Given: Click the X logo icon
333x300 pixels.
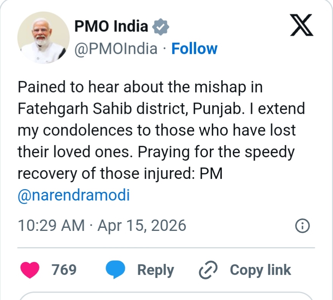Looking at the screenshot, I should pos(302,25).
